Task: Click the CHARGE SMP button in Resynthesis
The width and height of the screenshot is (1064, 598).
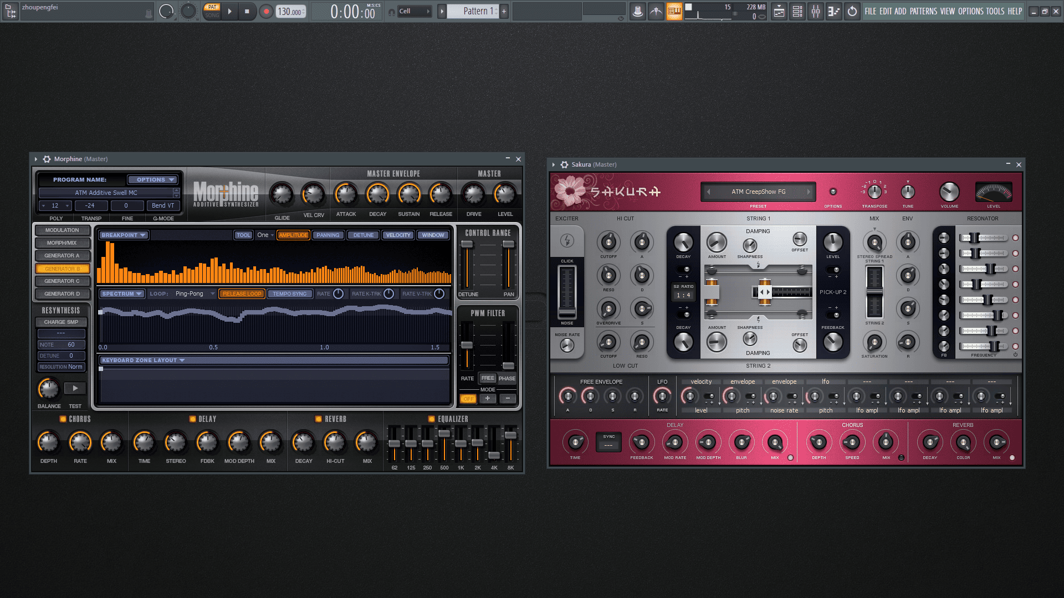Action: tap(61, 322)
